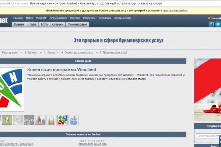Open the Twitter page icon
The height and width of the screenshot is (147, 221).
coord(218,24)
